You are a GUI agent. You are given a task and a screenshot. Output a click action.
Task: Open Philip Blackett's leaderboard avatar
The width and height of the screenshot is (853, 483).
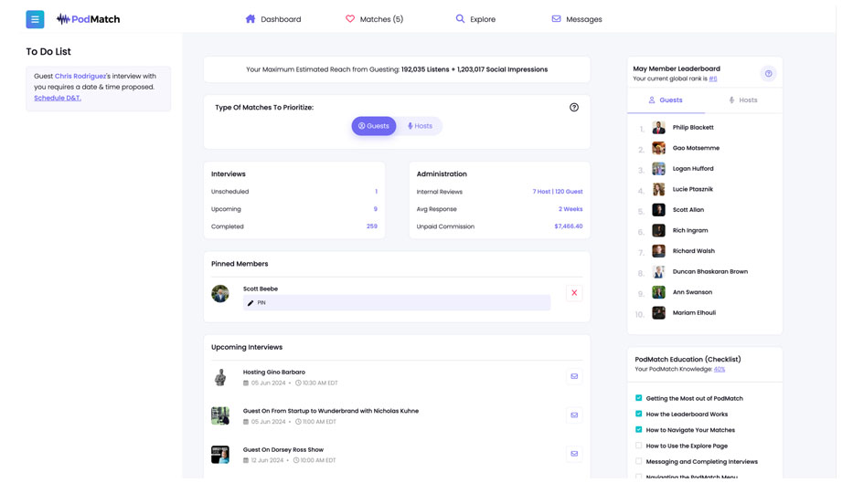pos(658,128)
